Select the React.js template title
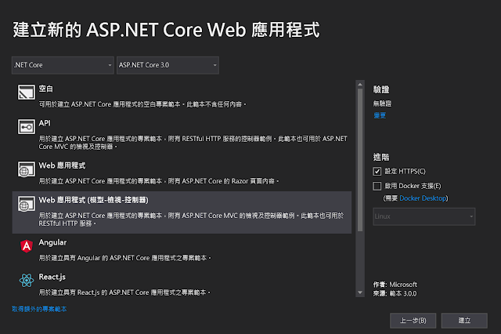This screenshot has width=501, height=334. 52,277
